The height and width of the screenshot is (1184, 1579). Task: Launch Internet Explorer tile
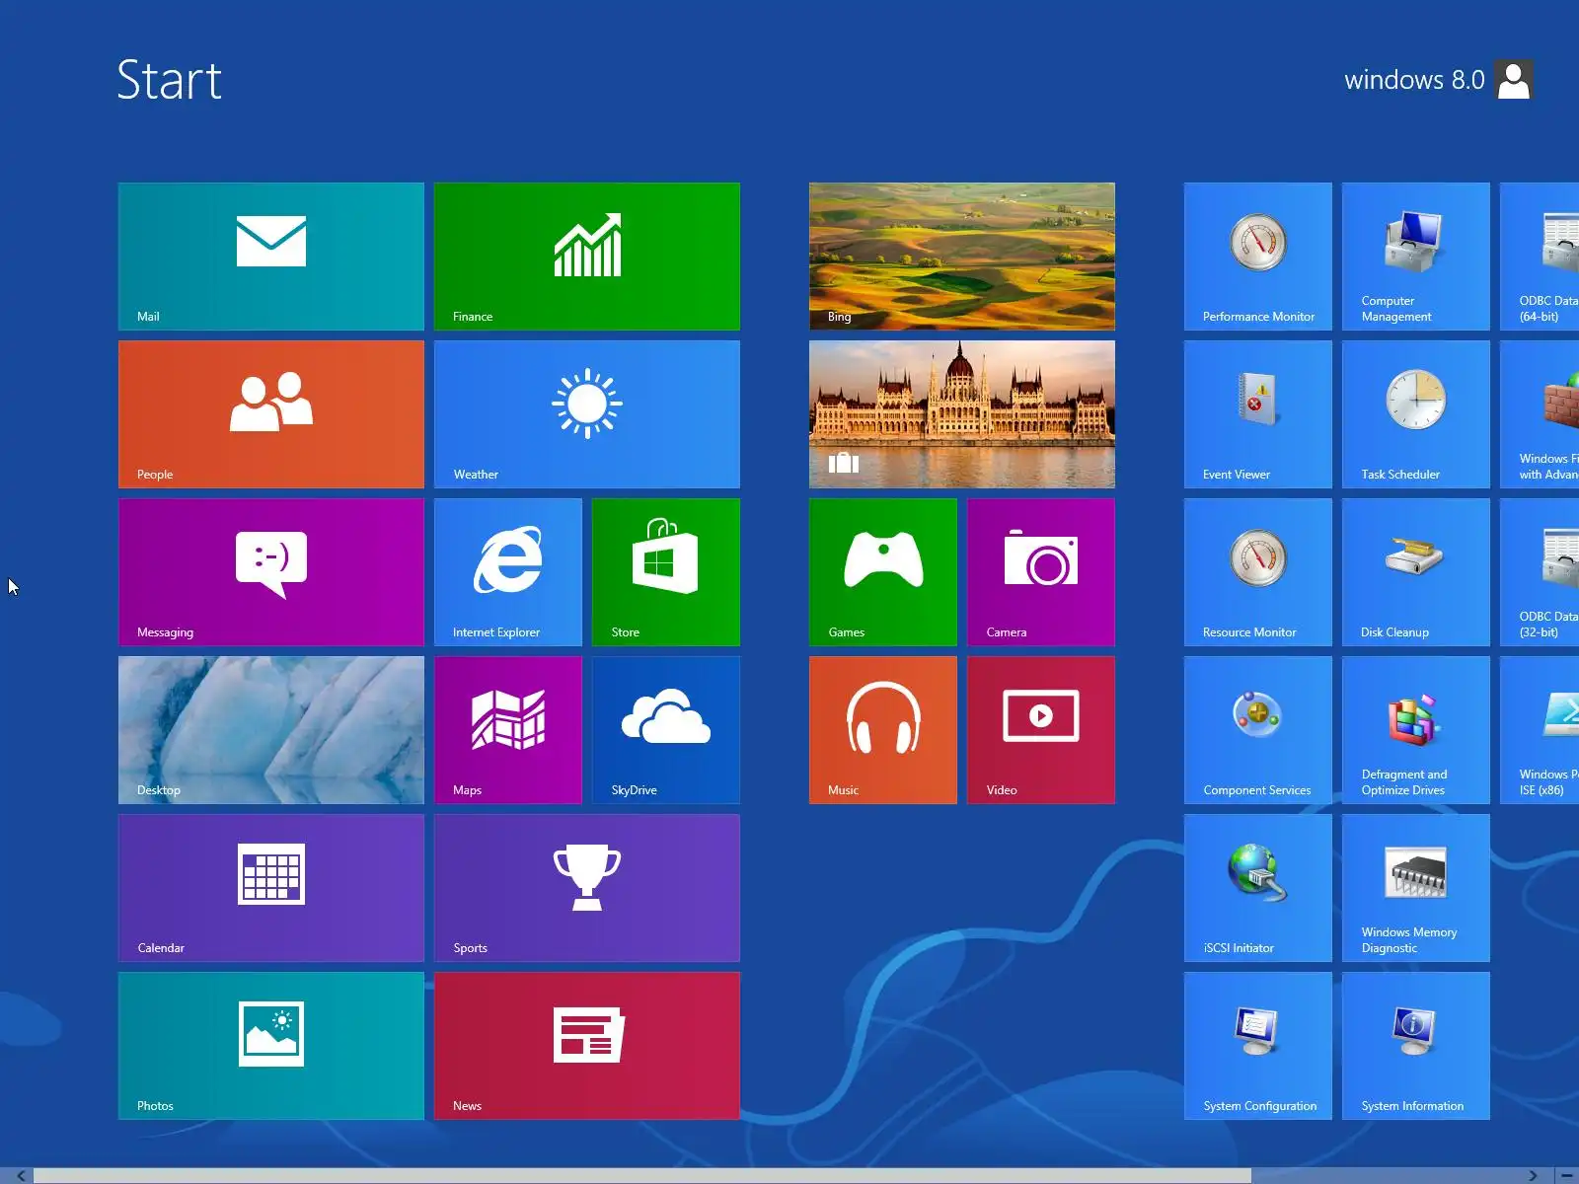(508, 572)
